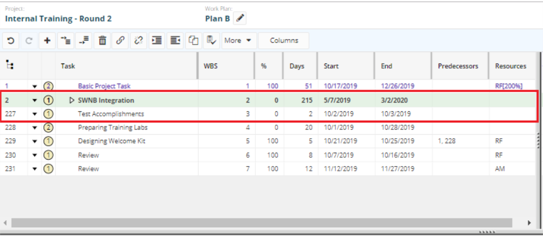Click the Start column header
543x236 pixels.
(x=331, y=66)
